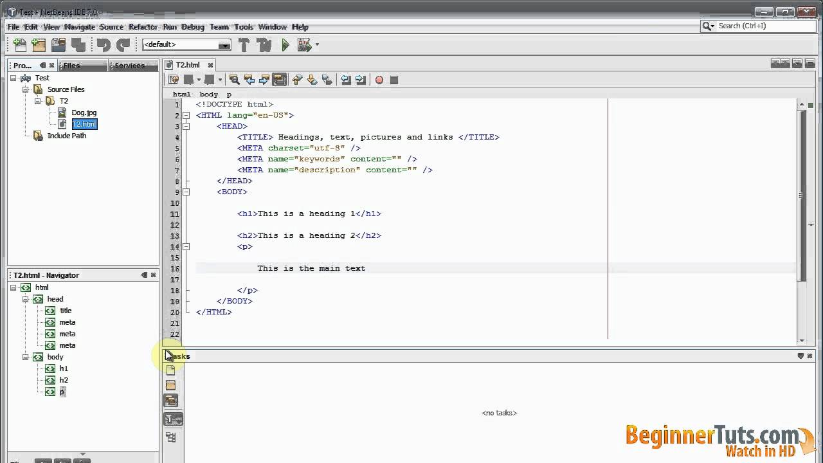Open the Tools menu
Viewport: 823px width, 463px height.
point(244,27)
